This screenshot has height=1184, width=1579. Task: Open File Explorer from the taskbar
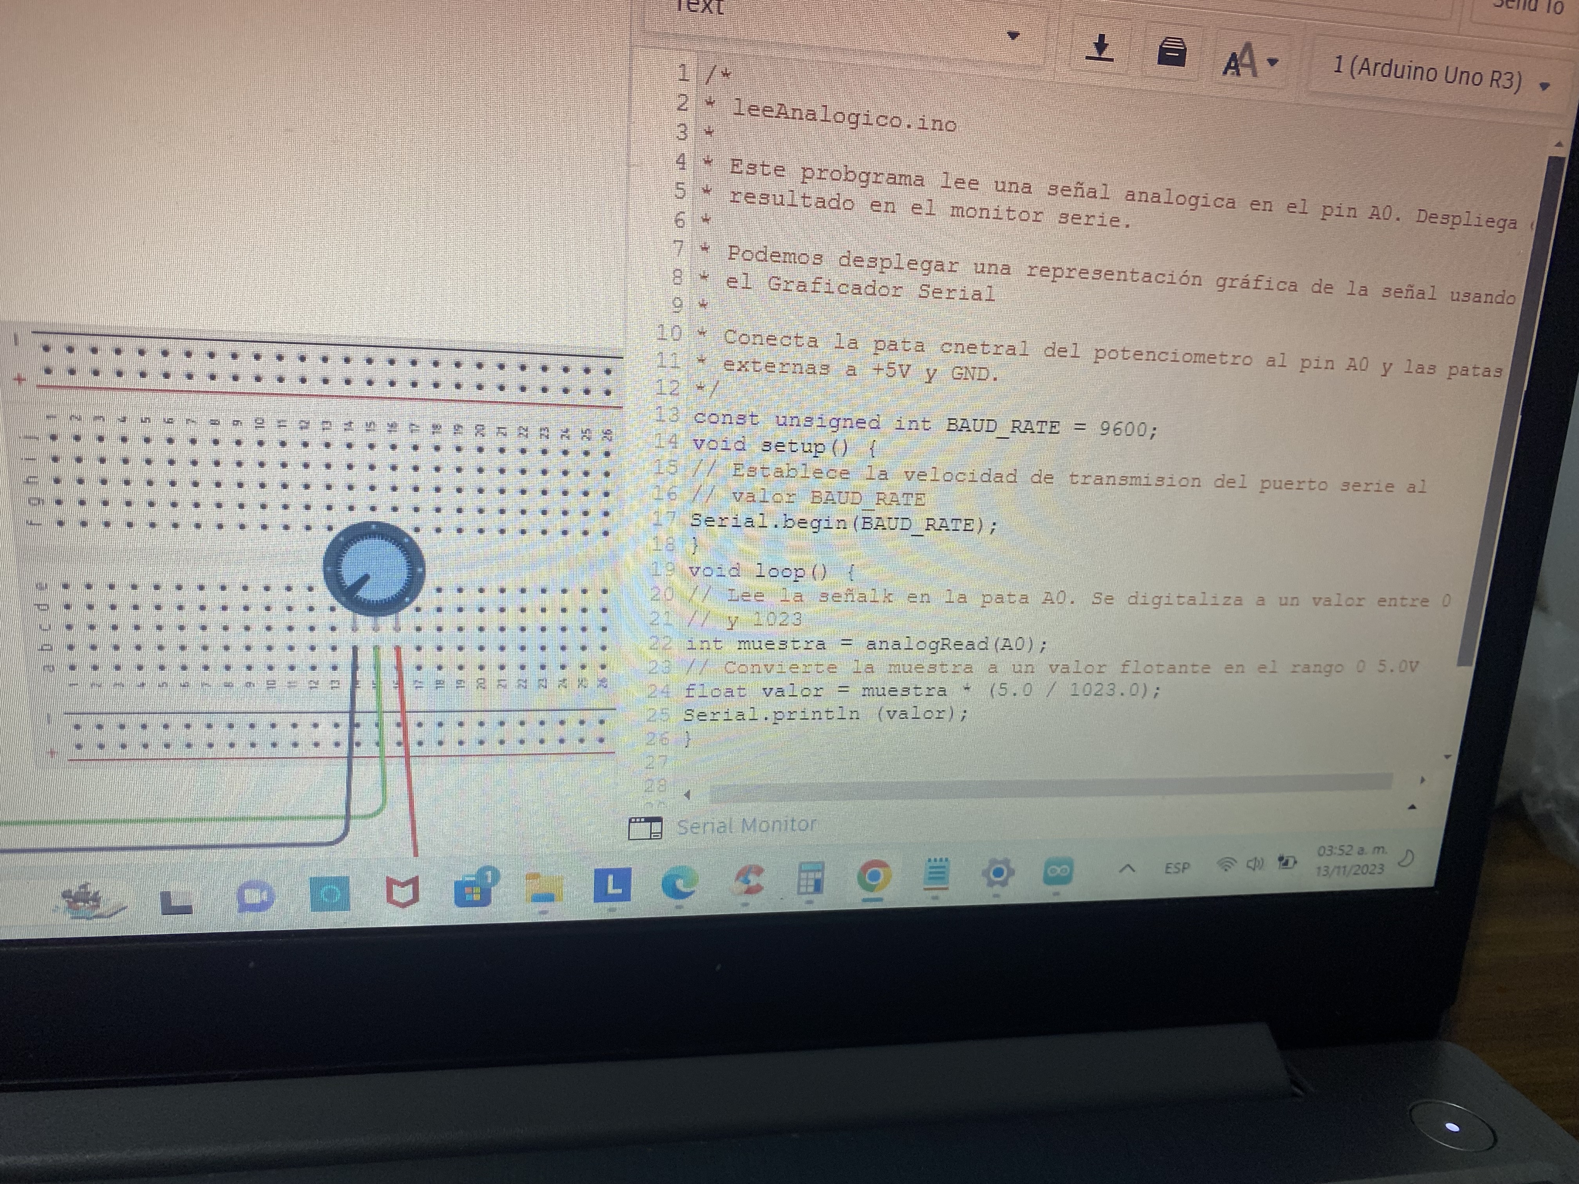(543, 889)
